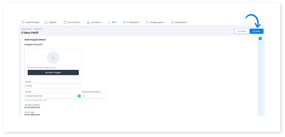Click the Documentos page icon

[x=65, y=22]
